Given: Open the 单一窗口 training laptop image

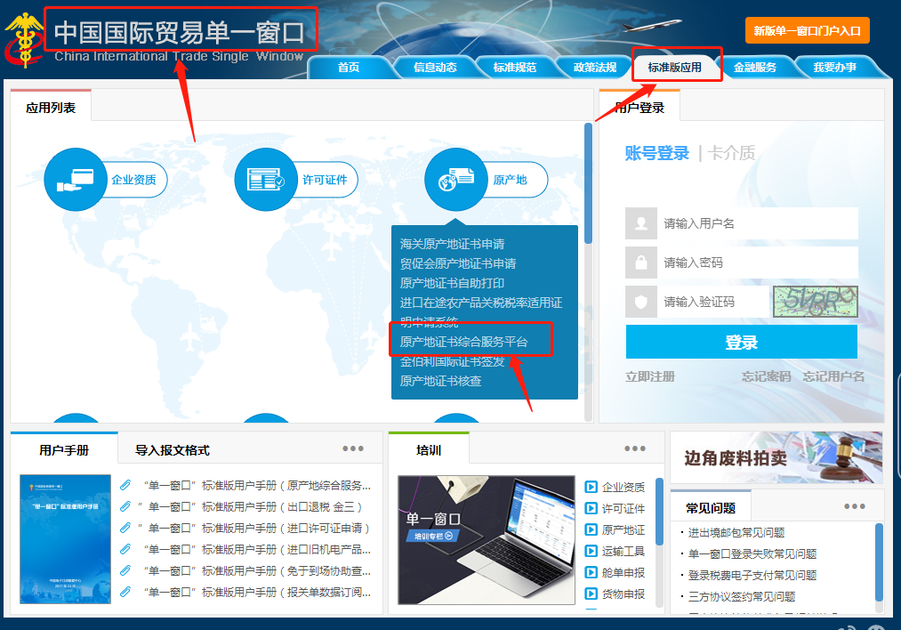Looking at the screenshot, I should coord(487,540).
